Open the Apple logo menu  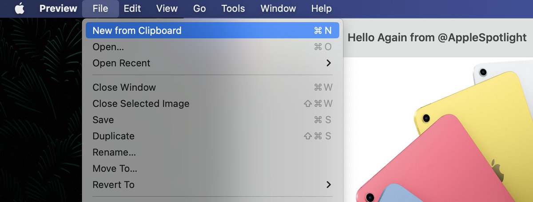pyautogui.click(x=20, y=8)
